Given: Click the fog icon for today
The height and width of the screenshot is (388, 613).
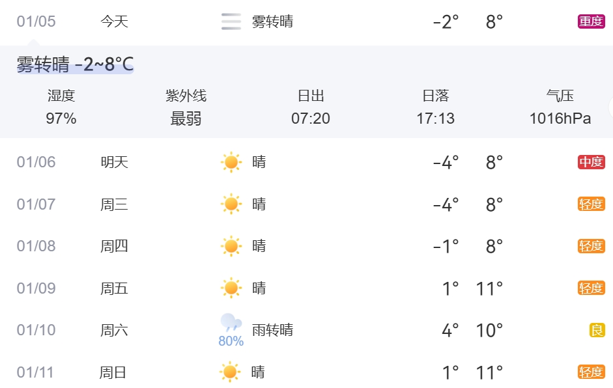Looking at the screenshot, I should point(231,21).
